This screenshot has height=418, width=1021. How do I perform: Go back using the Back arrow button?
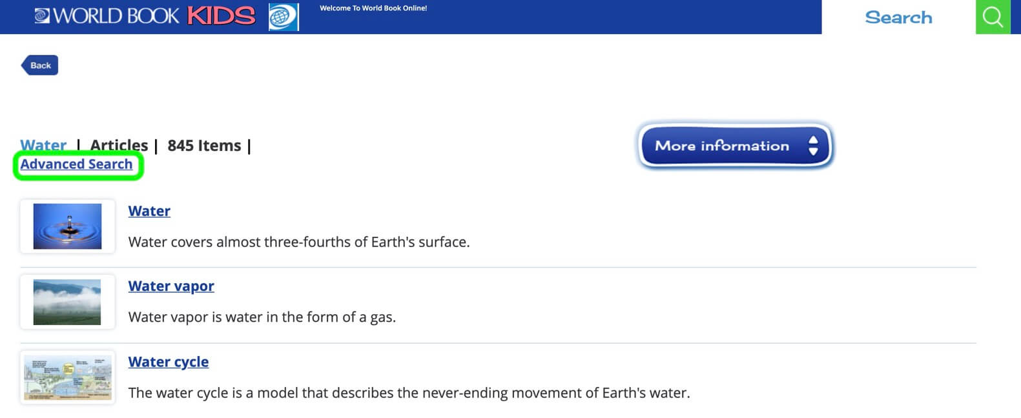[39, 65]
